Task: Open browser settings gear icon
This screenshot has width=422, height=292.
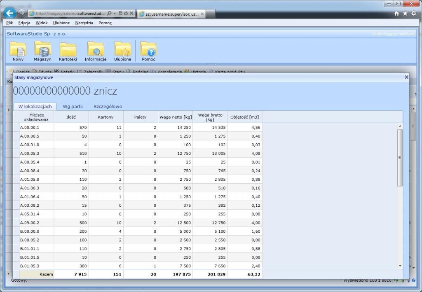Action: [x=413, y=13]
